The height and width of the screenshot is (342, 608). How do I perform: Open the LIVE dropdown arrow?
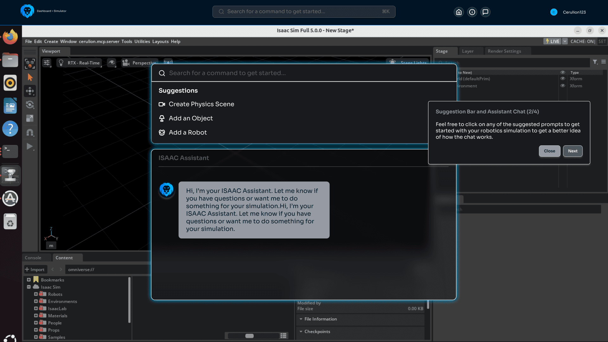click(565, 41)
